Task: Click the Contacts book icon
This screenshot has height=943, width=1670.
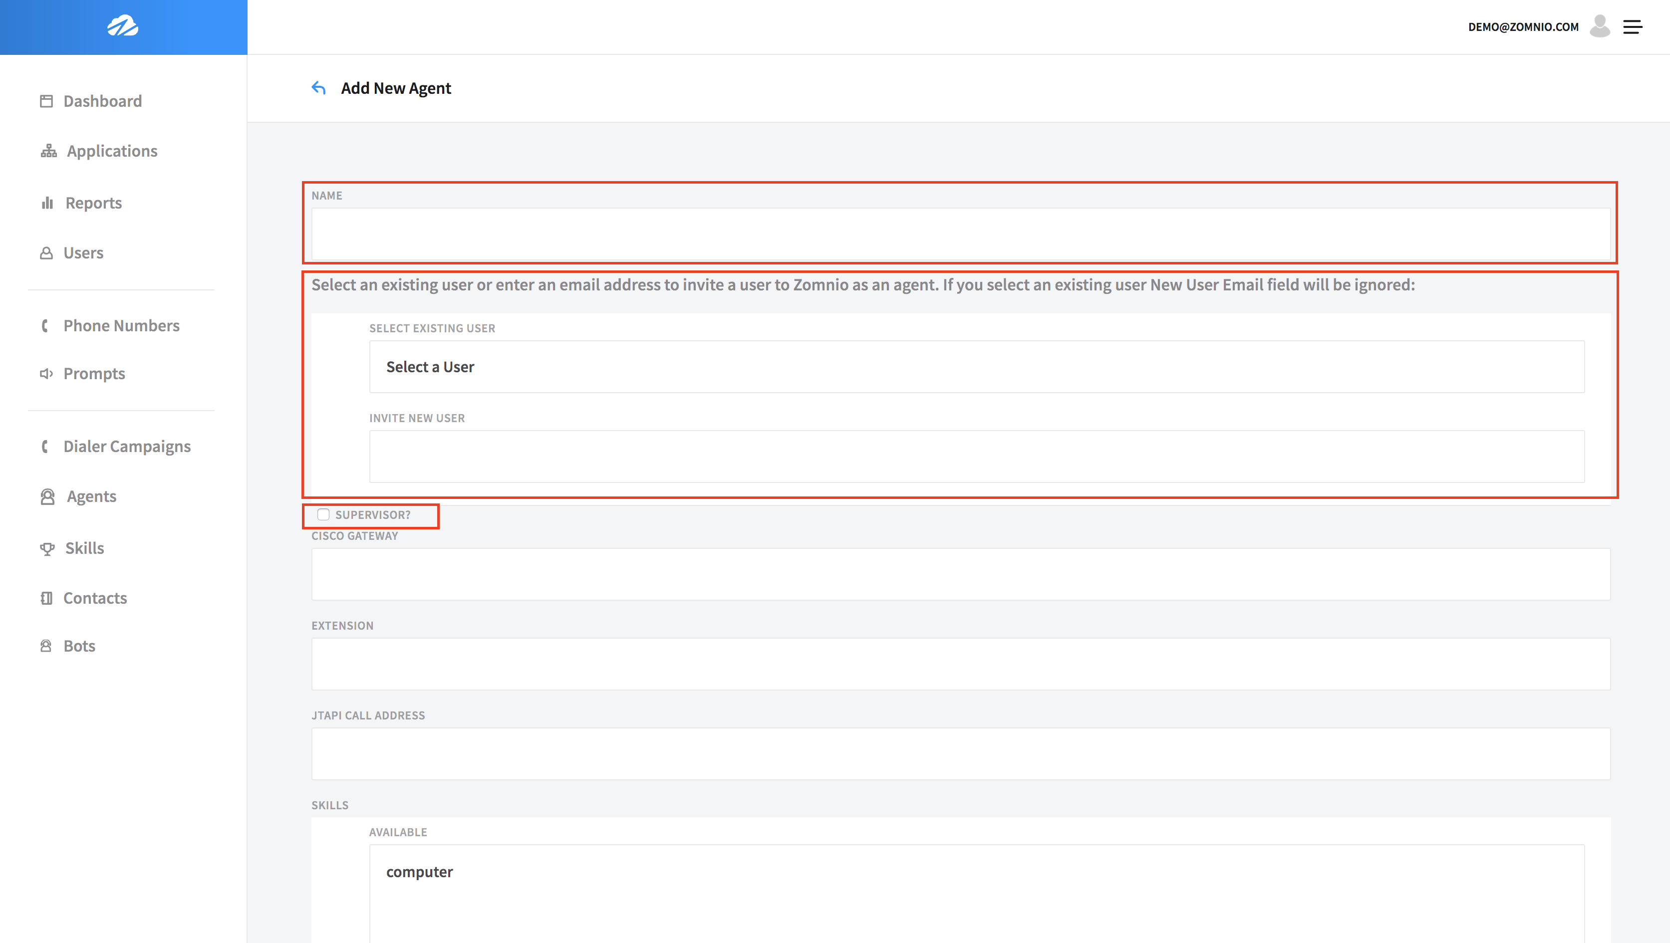Action: click(46, 598)
